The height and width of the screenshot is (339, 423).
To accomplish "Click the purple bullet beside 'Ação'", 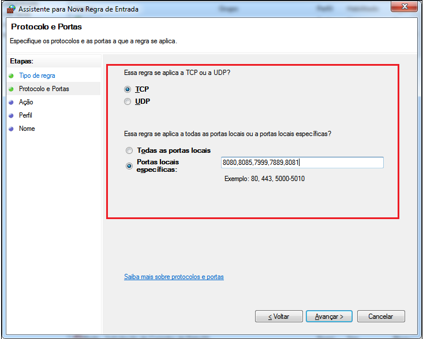I will tap(11, 103).
